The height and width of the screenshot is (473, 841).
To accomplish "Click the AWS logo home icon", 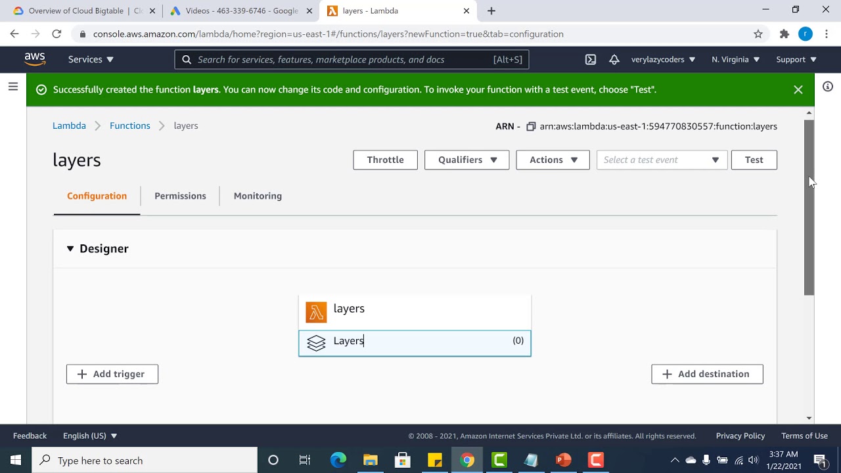I will [35, 59].
